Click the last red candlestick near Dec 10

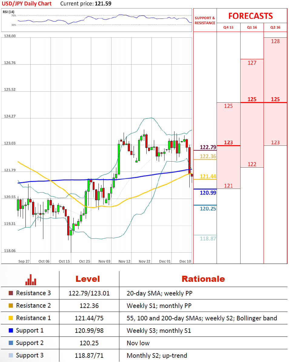192,175
